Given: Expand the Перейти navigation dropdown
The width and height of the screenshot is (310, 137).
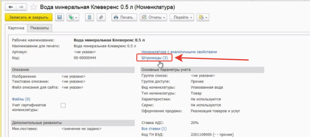Looking at the screenshot, I should tap(182, 17).
